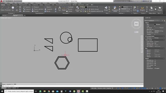The height and width of the screenshot is (93, 166).
Task: Click the Table (Таблица) tool
Action: click(69, 11)
